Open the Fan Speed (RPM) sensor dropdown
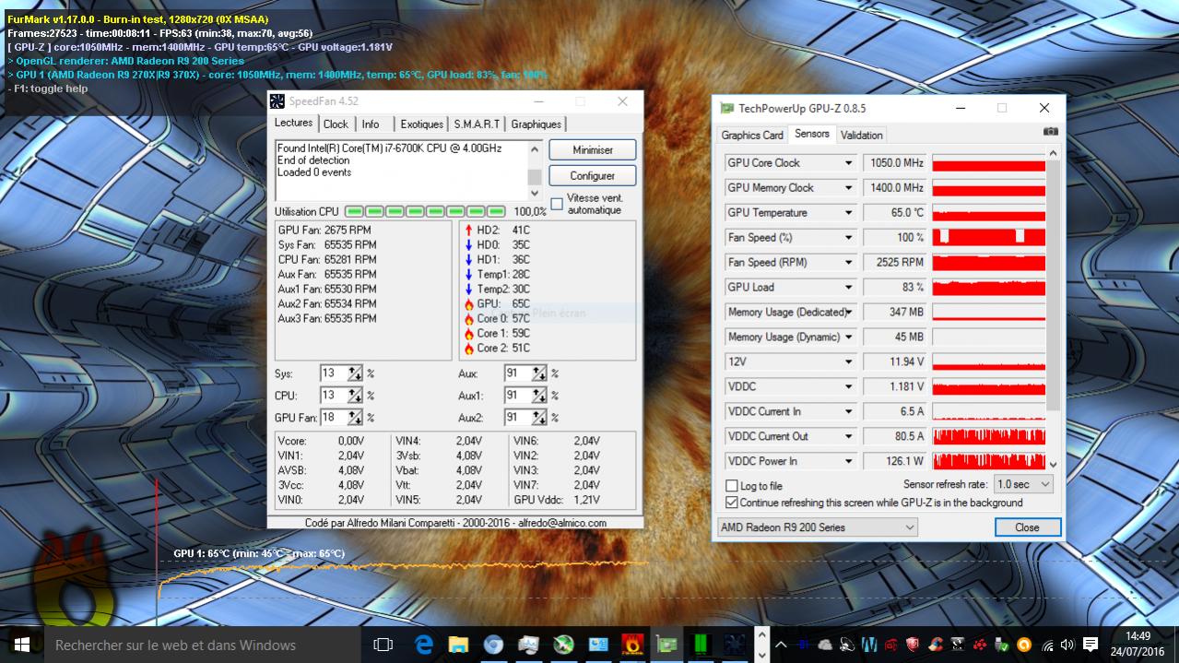 (x=848, y=263)
